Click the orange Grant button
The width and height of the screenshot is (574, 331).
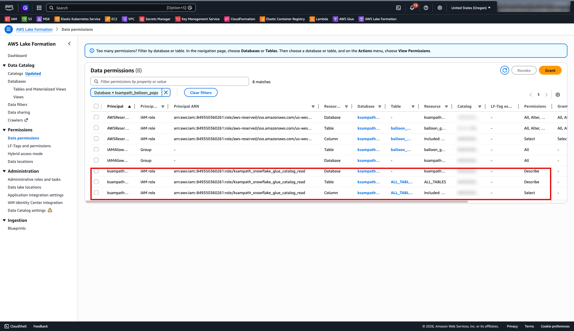(x=550, y=70)
